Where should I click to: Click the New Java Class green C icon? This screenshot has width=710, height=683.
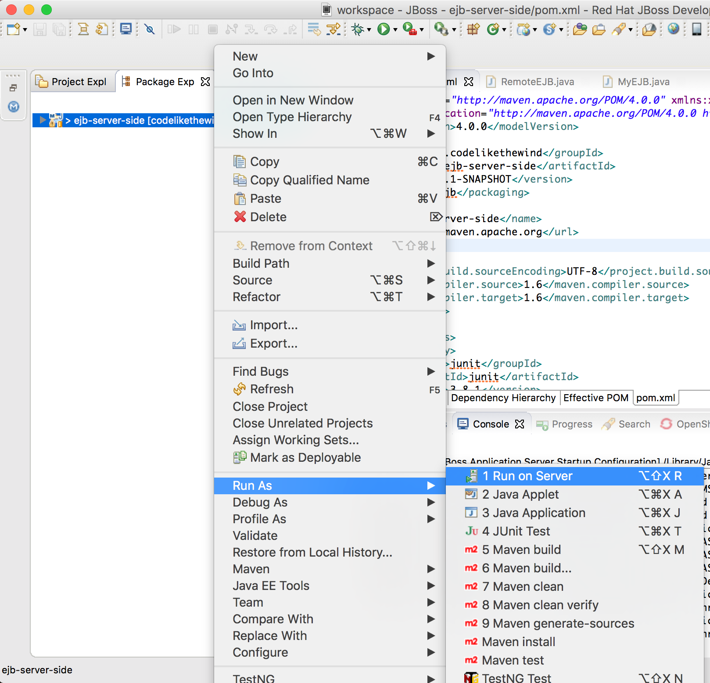pos(493,29)
